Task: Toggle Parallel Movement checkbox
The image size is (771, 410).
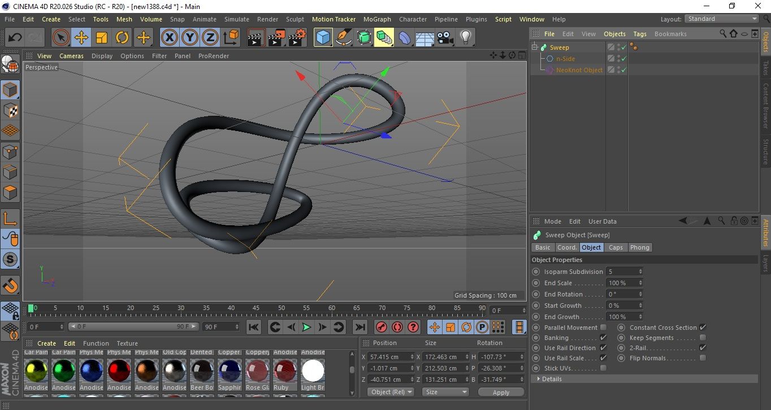Action: point(603,328)
